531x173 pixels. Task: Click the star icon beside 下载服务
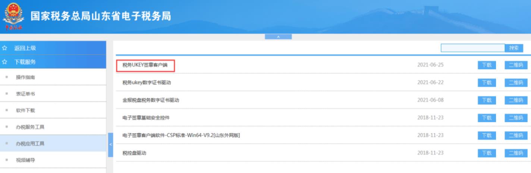coord(5,62)
